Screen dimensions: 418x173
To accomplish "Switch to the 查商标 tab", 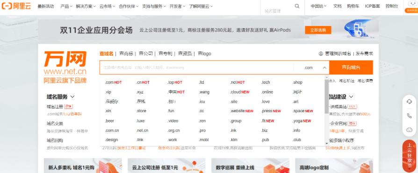I will tap(126, 53).
